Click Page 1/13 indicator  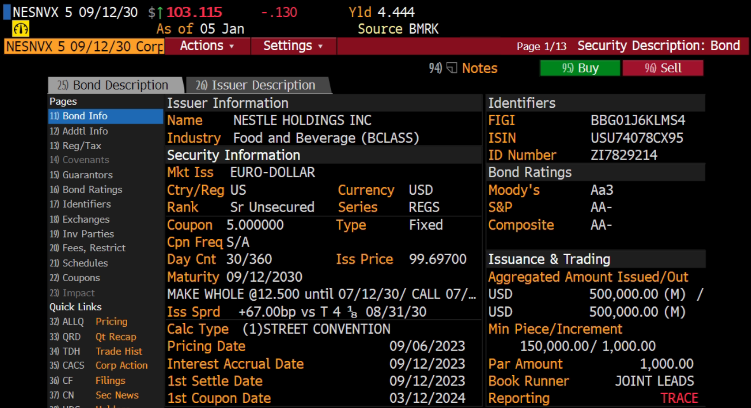541,46
